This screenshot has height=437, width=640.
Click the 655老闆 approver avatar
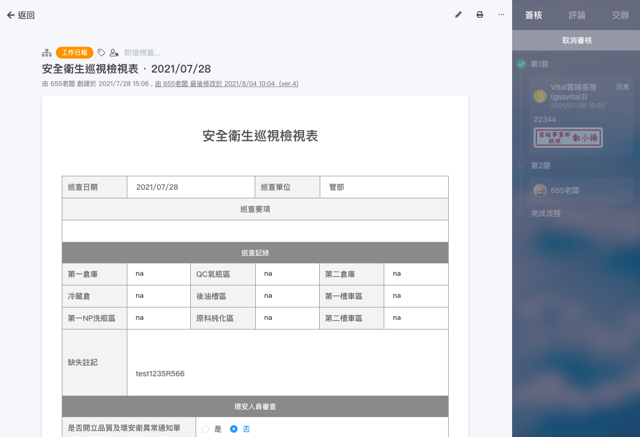click(x=540, y=190)
